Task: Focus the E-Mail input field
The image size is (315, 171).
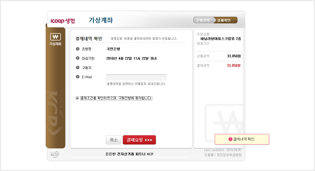Action: pyautogui.click(x=136, y=77)
